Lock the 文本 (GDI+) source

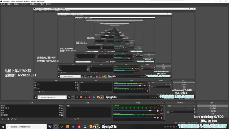[62, 108]
